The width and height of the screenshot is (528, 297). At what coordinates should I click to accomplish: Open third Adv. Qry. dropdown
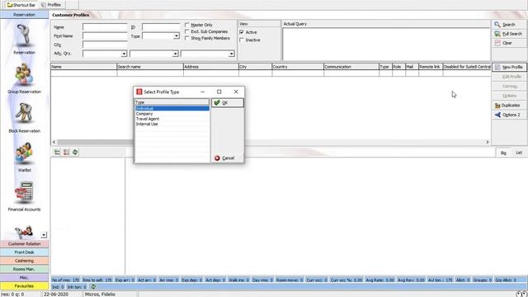pyautogui.click(x=231, y=54)
